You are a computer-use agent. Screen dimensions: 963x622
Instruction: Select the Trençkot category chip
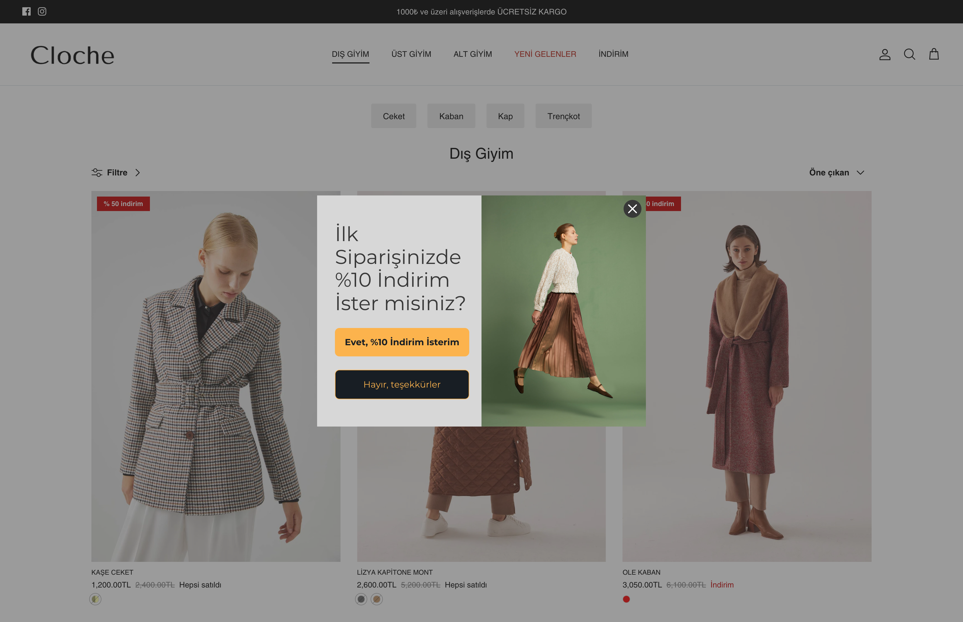pos(563,116)
